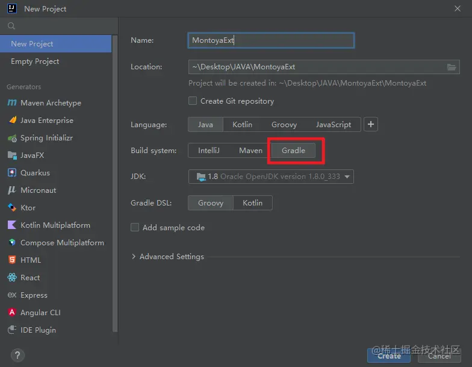The width and height of the screenshot is (472, 367).
Task: Select Empty Project in sidebar
Action: [x=55, y=61]
